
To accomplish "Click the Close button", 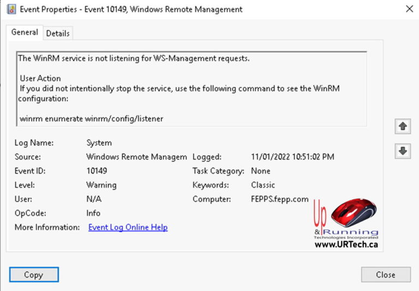I will [x=386, y=275].
